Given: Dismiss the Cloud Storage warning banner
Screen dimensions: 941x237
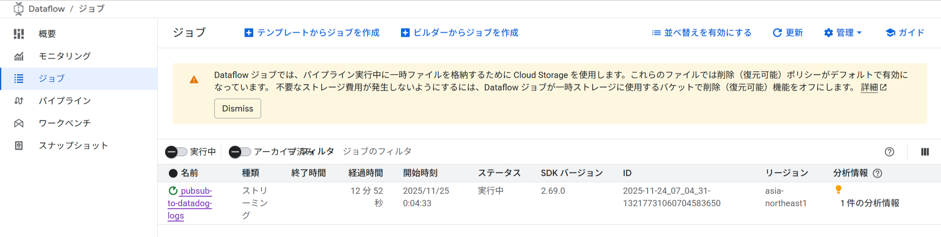Looking at the screenshot, I should (238, 108).
